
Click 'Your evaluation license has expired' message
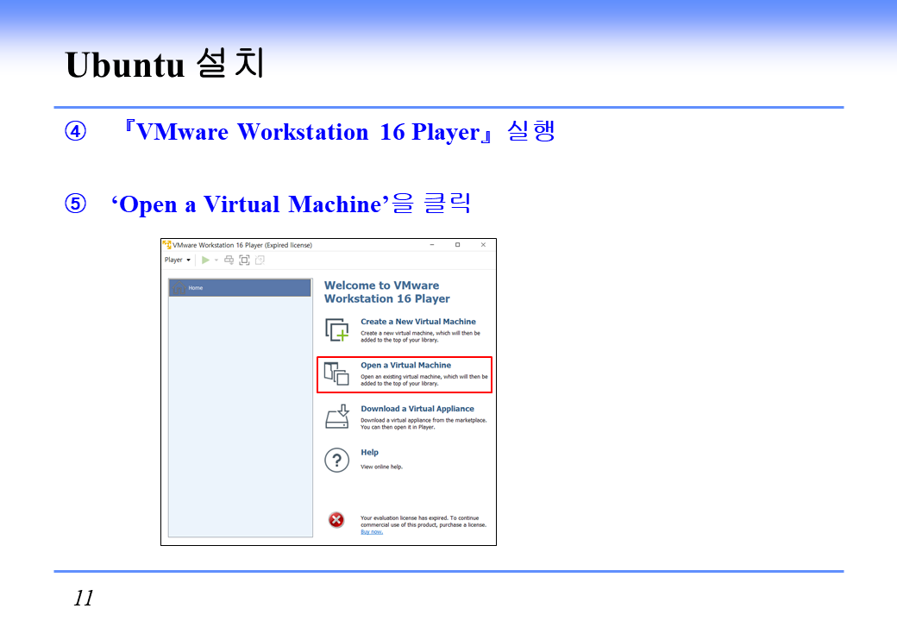click(423, 522)
